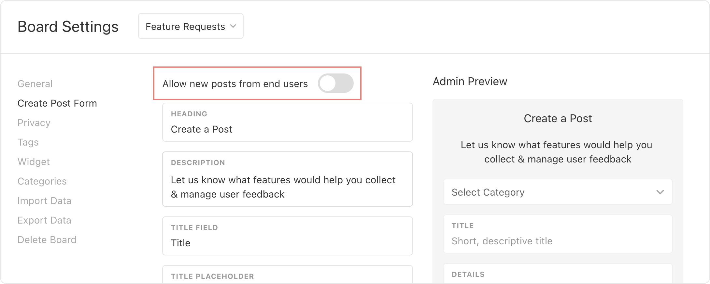Viewport: 710px width, 284px height.
Task: Open Export Data section
Action: (x=44, y=220)
